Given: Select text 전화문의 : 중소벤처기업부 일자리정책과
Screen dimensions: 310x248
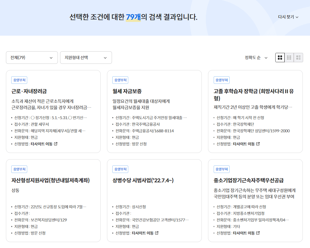Looking at the screenshot, I should point(253,220).
